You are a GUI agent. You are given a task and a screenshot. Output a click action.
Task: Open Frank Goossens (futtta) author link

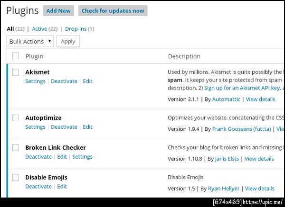(242, 129)
